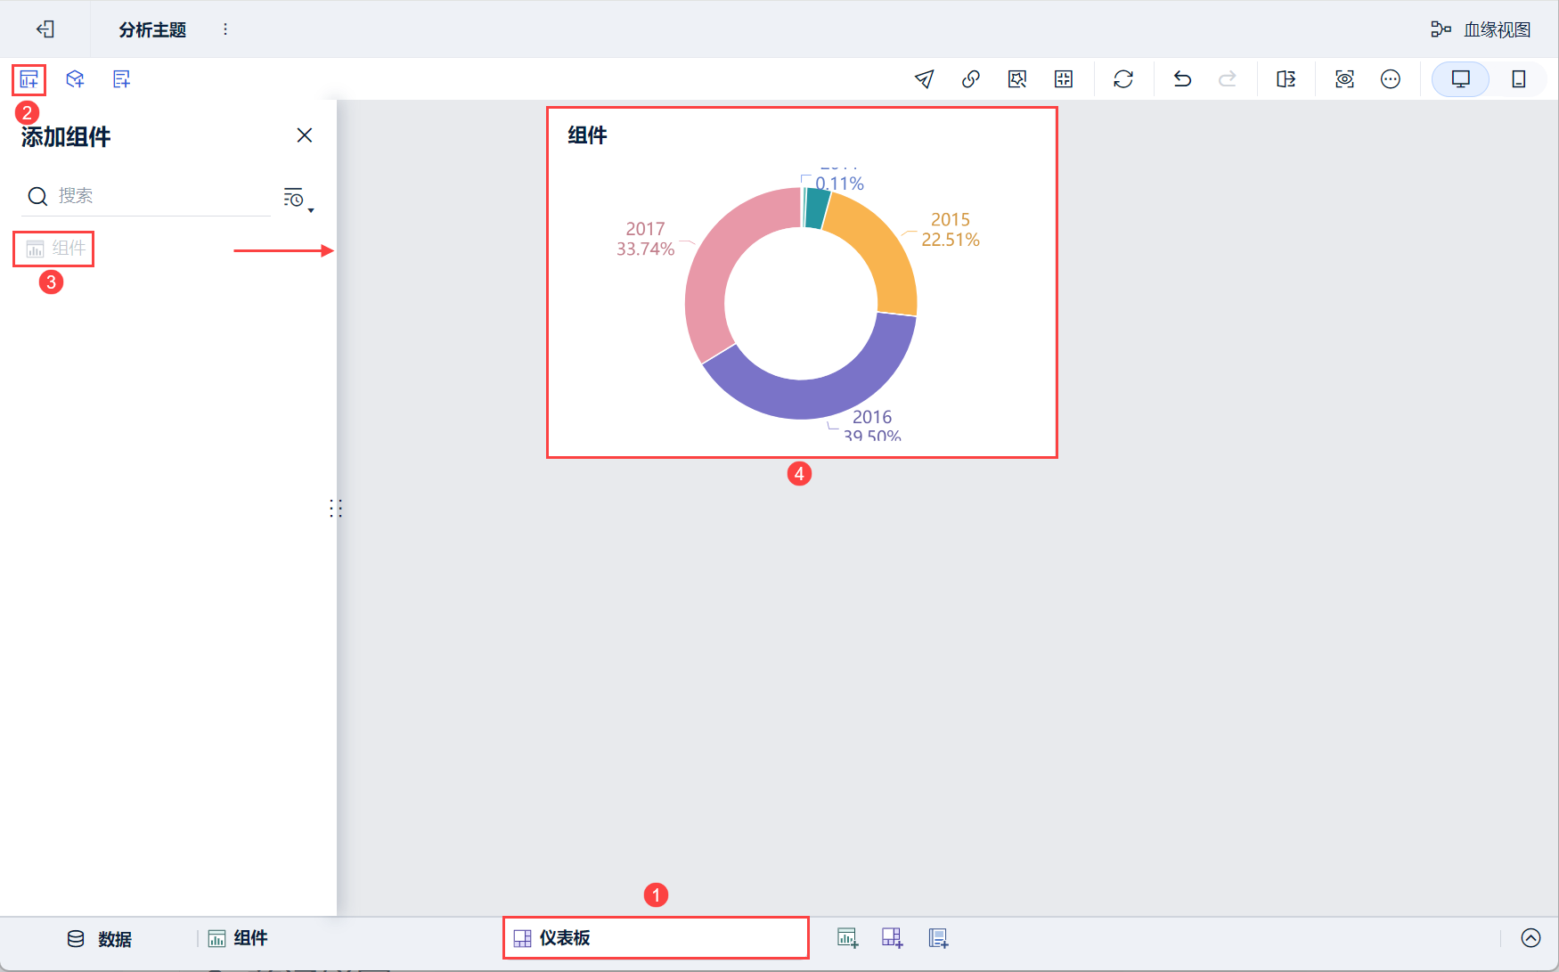Image resolution: width=1559 pixels, height=972 pixels.
Task: Click the chain link icon
Action: click(x=971, y=79)
